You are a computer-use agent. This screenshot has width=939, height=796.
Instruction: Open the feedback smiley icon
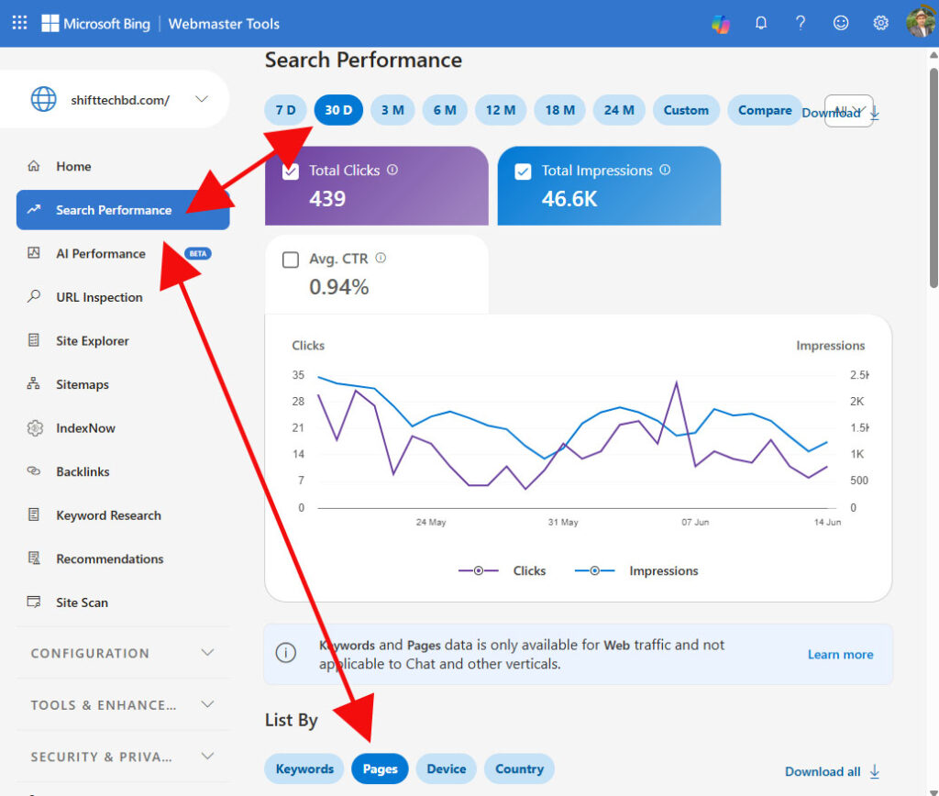click(841, 23)
